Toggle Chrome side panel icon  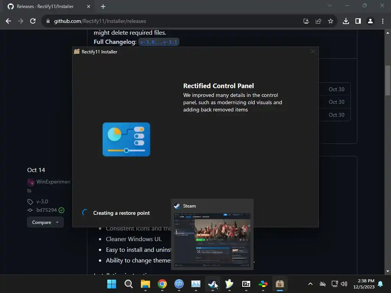pos(358,21)
